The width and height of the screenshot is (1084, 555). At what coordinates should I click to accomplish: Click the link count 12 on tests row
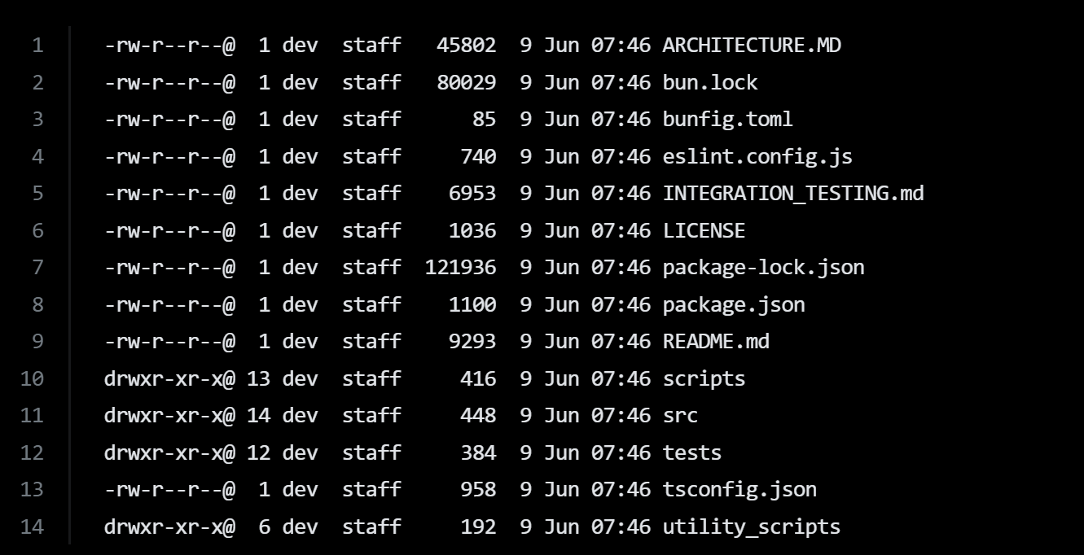[x=258, y=452]
